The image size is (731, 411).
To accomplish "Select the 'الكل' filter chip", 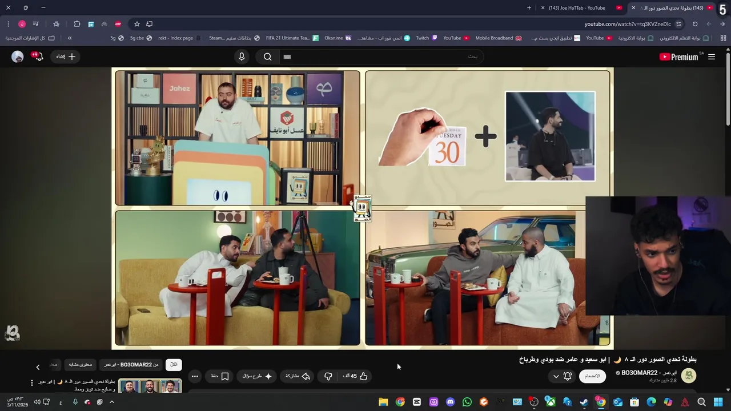I will pyautogui.click(x=174, y=365).
